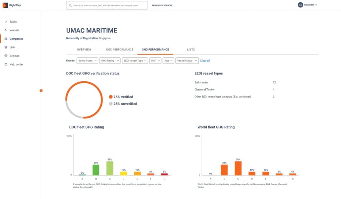Collapse the sidebar with orange arrow handle
Image resolution: width=341 pixels, height=199 pixels.
click(41, 91)
